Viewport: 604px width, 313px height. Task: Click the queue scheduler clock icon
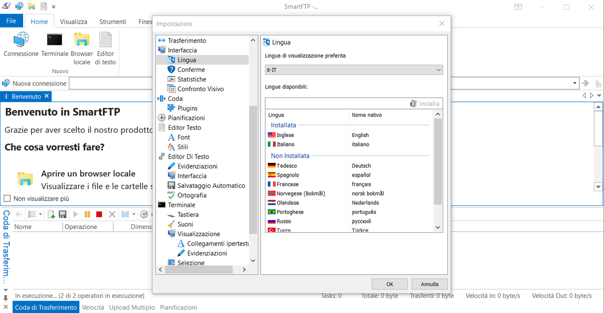point(144,214)
